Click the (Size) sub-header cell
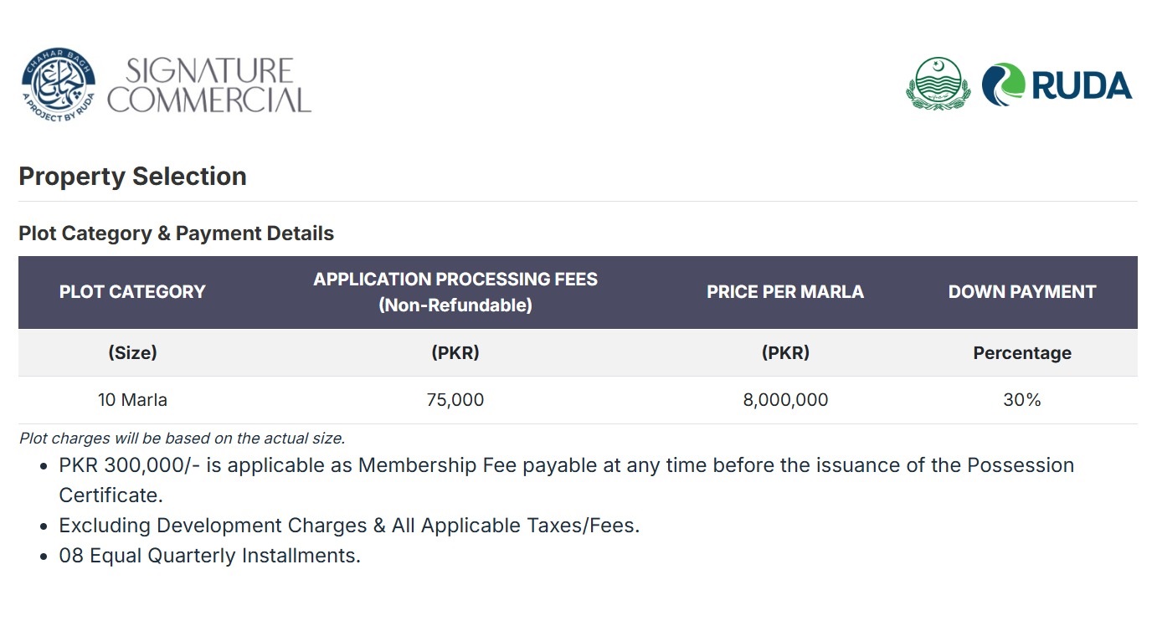1157x626 pixels. click(132, 353)
